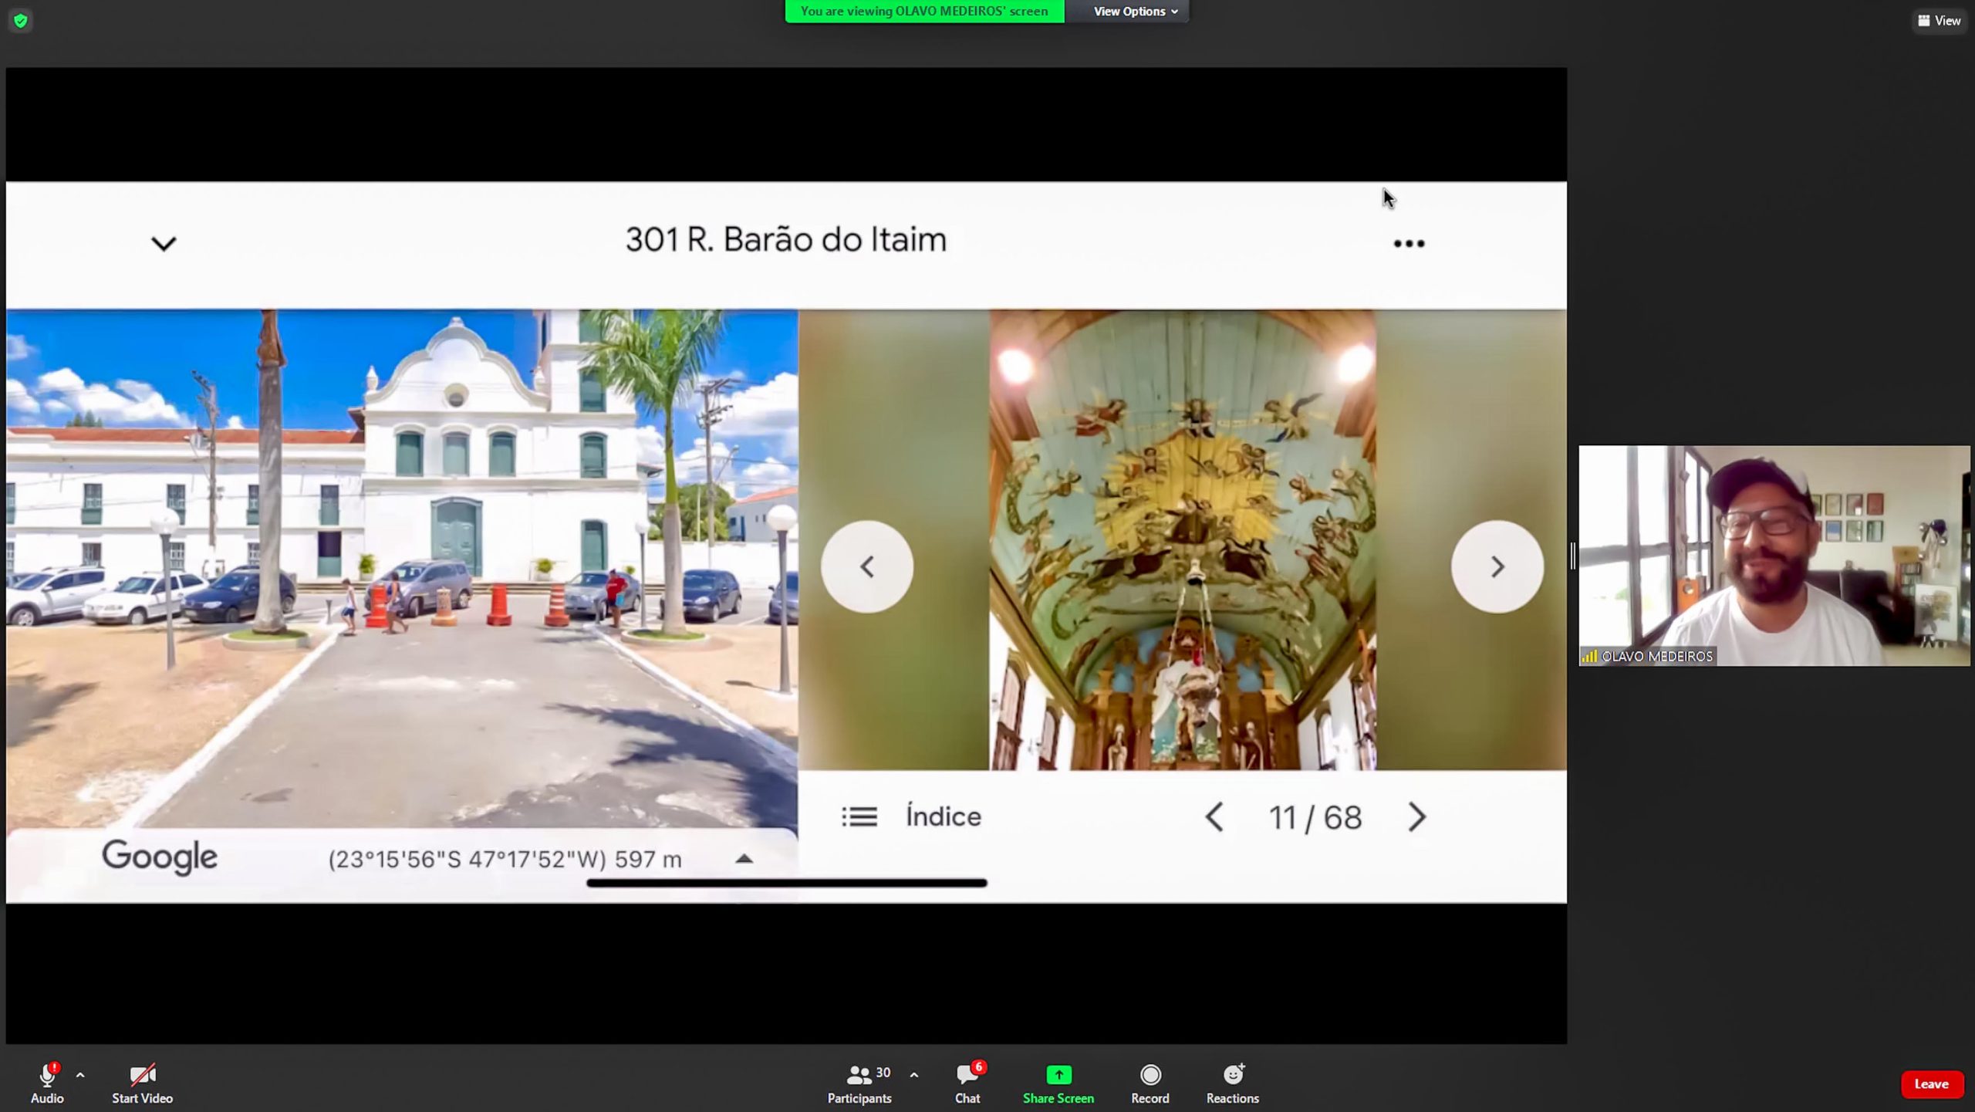The image size is (1975, 1112).
Task: Collapse panel with top-left chevron down
Action: [164, 244]
